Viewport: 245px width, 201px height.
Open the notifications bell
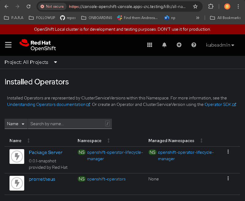(x=164, y=45)
